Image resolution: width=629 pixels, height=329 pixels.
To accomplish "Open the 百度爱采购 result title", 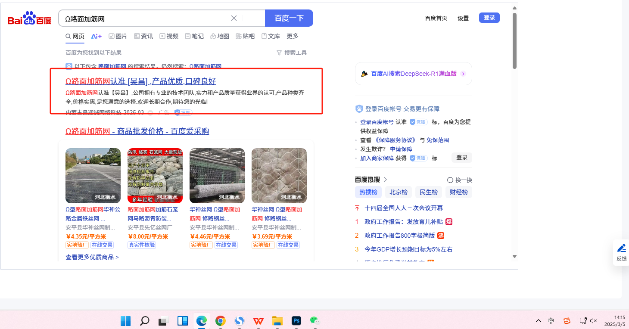I will pyautogui.click(x=137, y=131).
